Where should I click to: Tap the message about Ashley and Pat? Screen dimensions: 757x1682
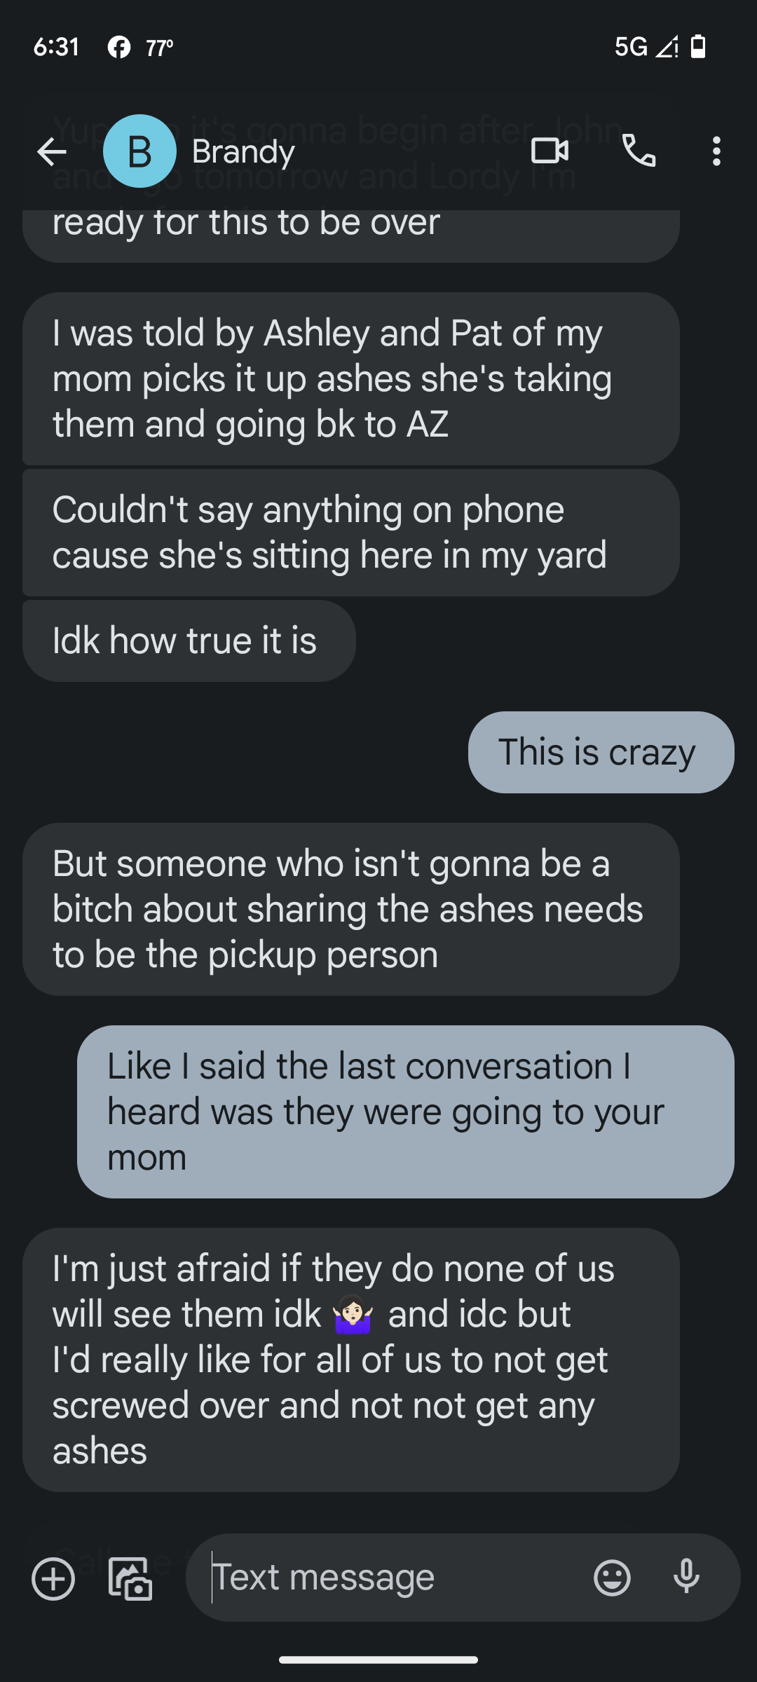(351, 378)
